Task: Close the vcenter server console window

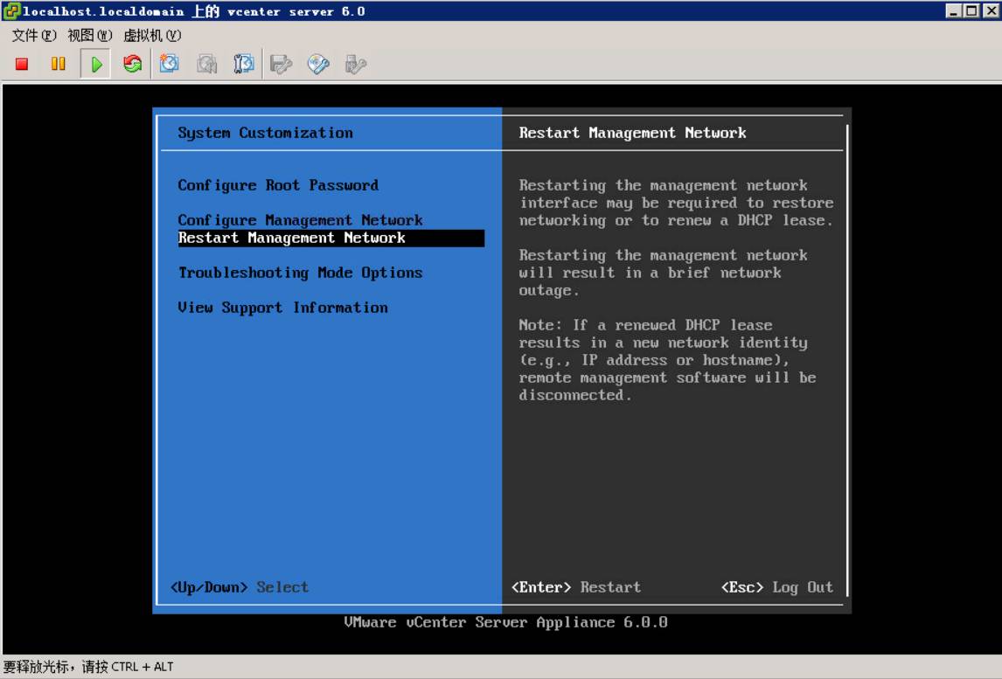Action: tap(991, 10)
